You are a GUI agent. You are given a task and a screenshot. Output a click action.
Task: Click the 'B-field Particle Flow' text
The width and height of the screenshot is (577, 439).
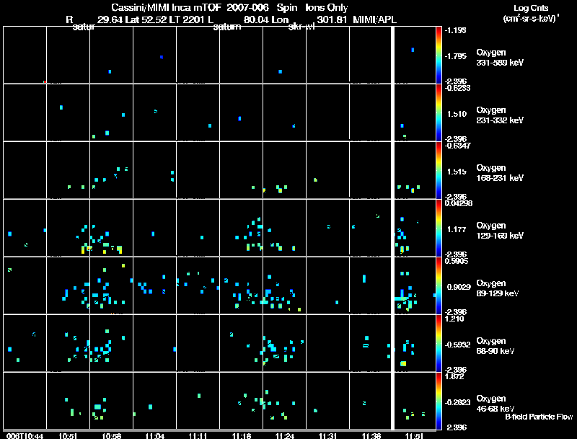(539, 417)
